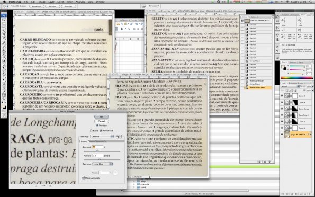Toggle the More Accurate checkbox
This screenshot has width=315, height=197.
[x=84, y=178]
